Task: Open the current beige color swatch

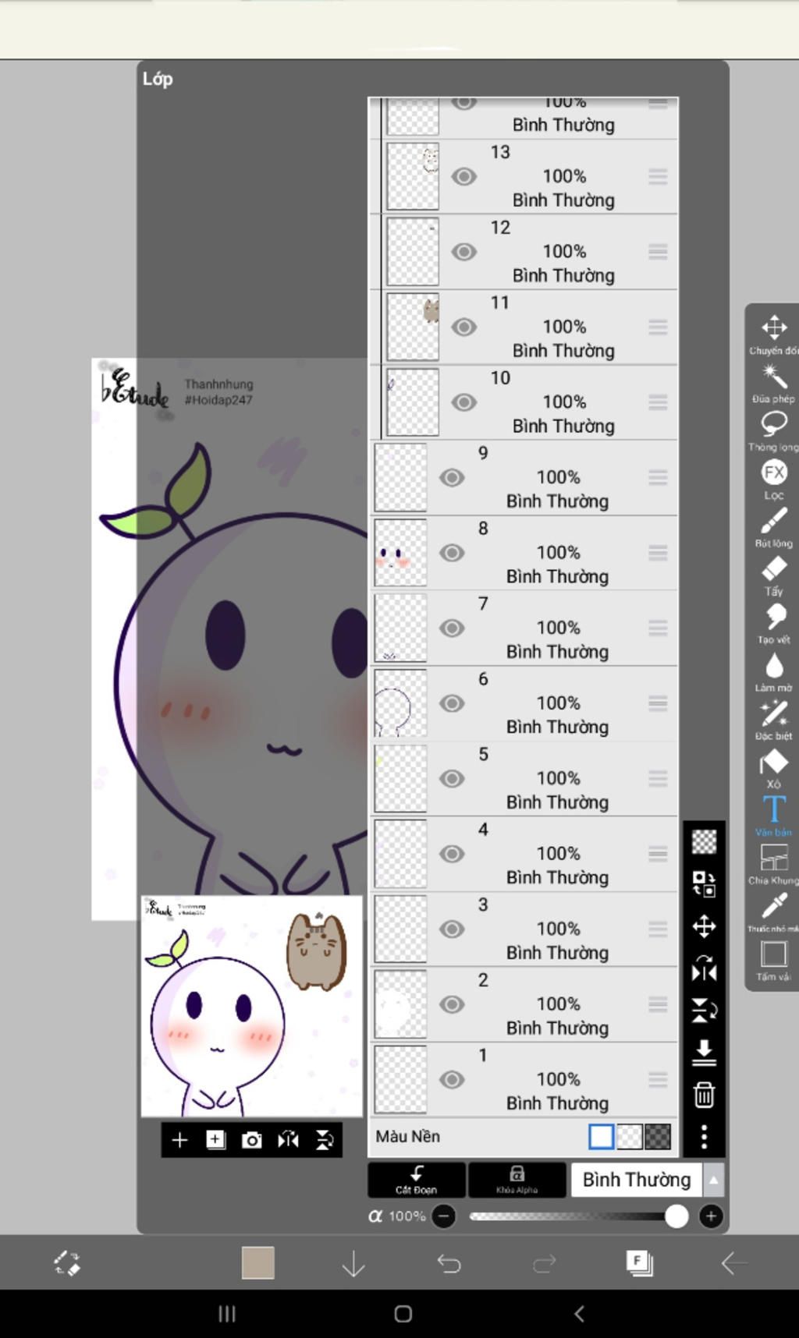Action: (x=257, y=1262)
